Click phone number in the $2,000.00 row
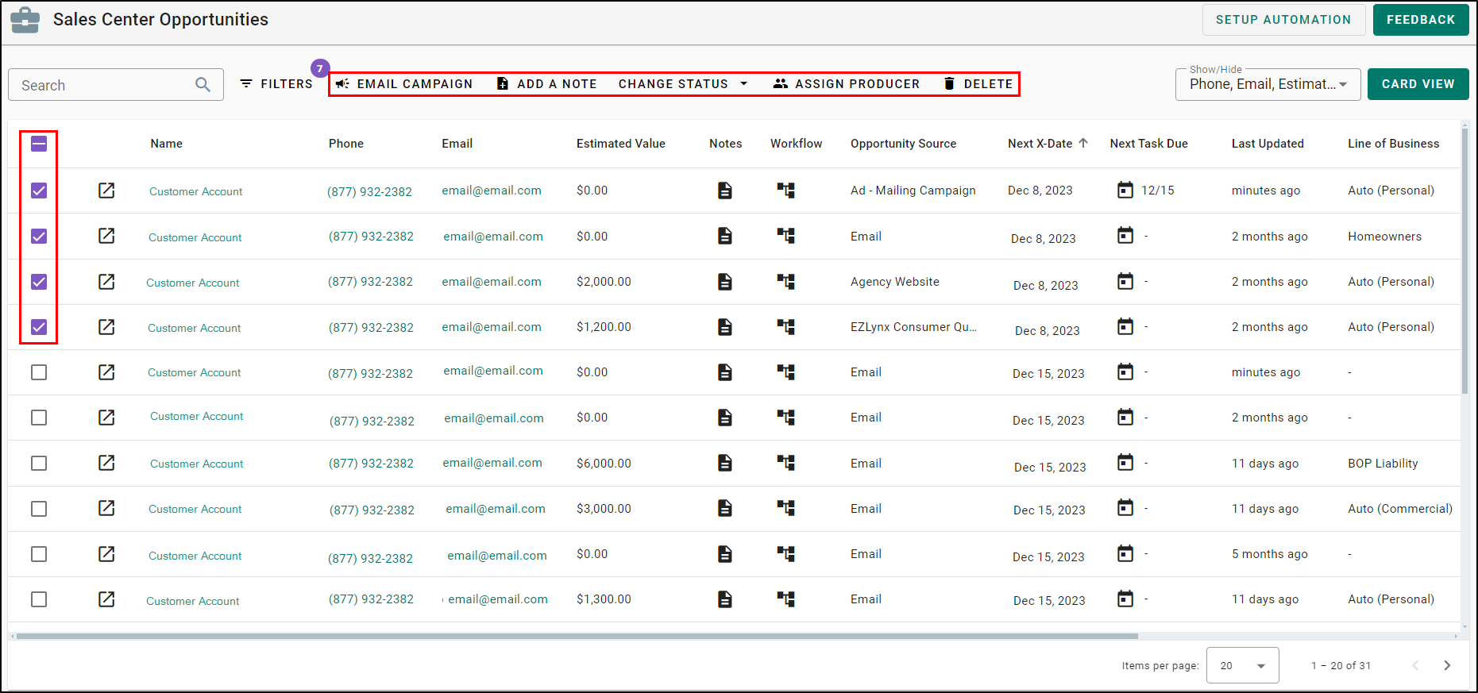The width and height of the screenshot is (1478, 693). pos(370,282)
